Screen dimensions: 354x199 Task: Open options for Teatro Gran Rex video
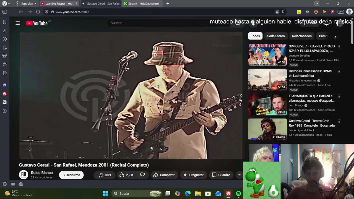click(339, 121)
